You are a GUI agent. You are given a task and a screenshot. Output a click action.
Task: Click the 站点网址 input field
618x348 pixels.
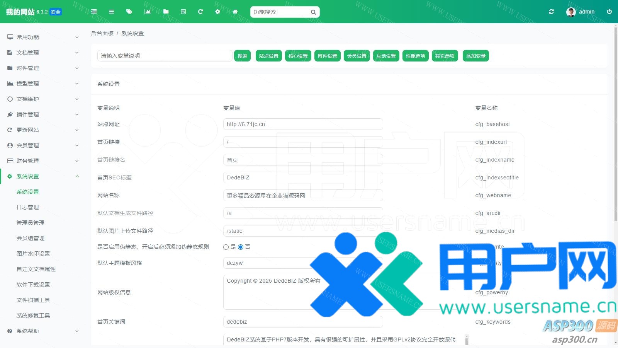303,124
